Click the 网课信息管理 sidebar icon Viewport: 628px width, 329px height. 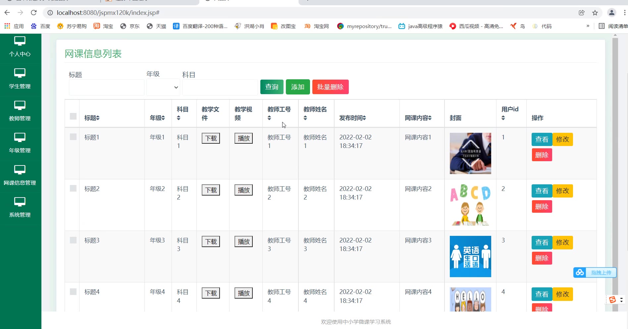tap(20, 170)
